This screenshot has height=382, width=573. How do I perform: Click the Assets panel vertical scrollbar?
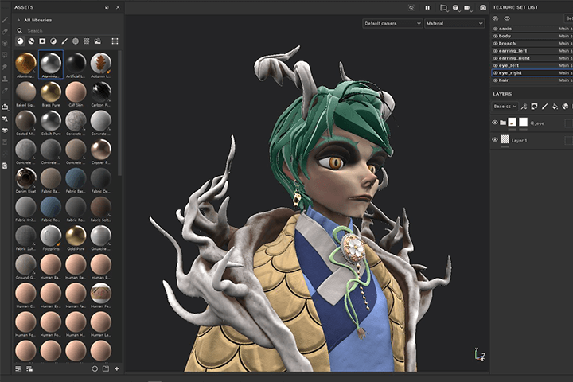pyautogui.click(x=120, y=113)
